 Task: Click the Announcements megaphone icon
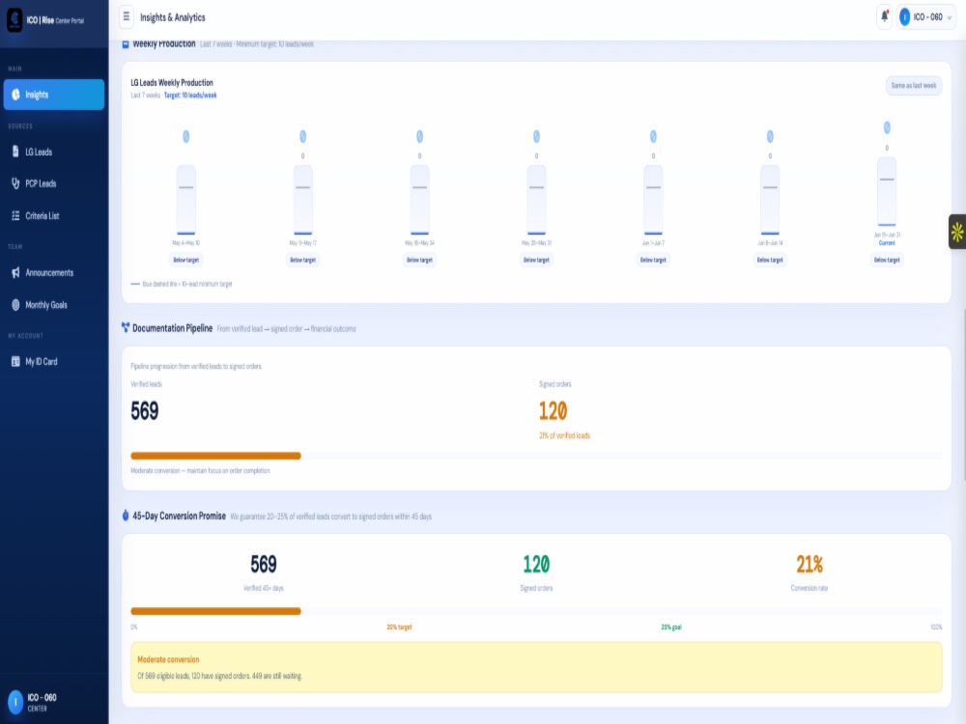tap(16, 273)
